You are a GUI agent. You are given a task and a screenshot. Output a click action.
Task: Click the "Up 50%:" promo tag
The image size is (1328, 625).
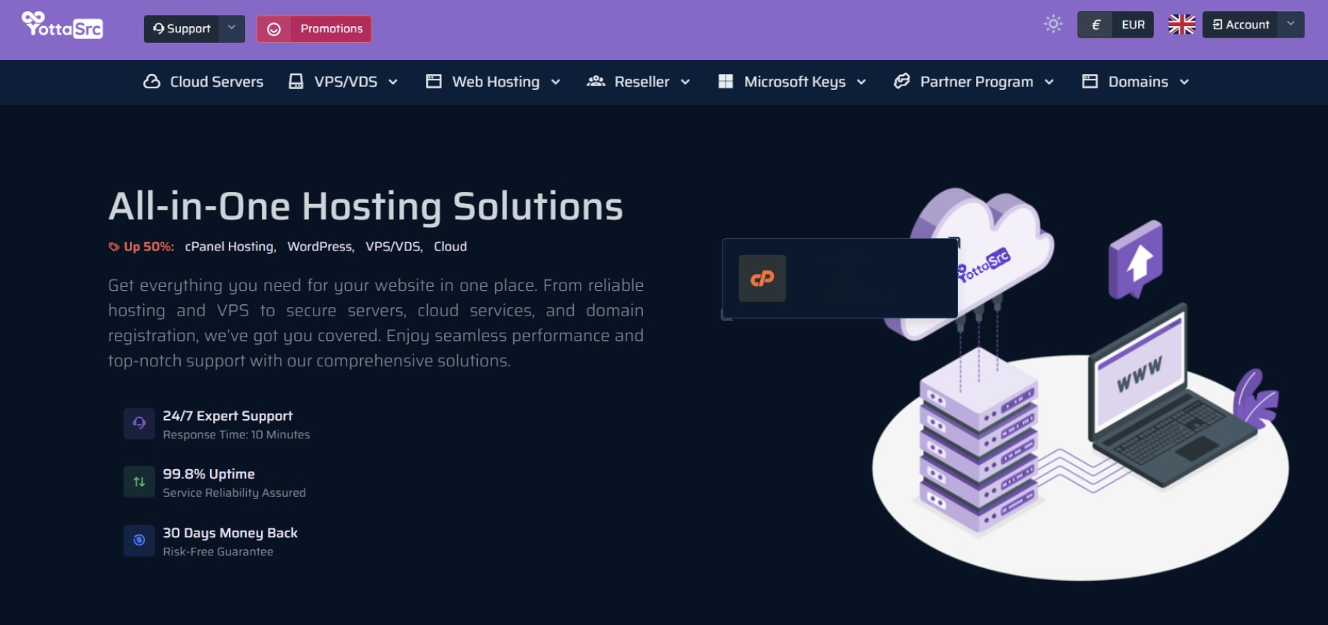[x=141, y=247]
